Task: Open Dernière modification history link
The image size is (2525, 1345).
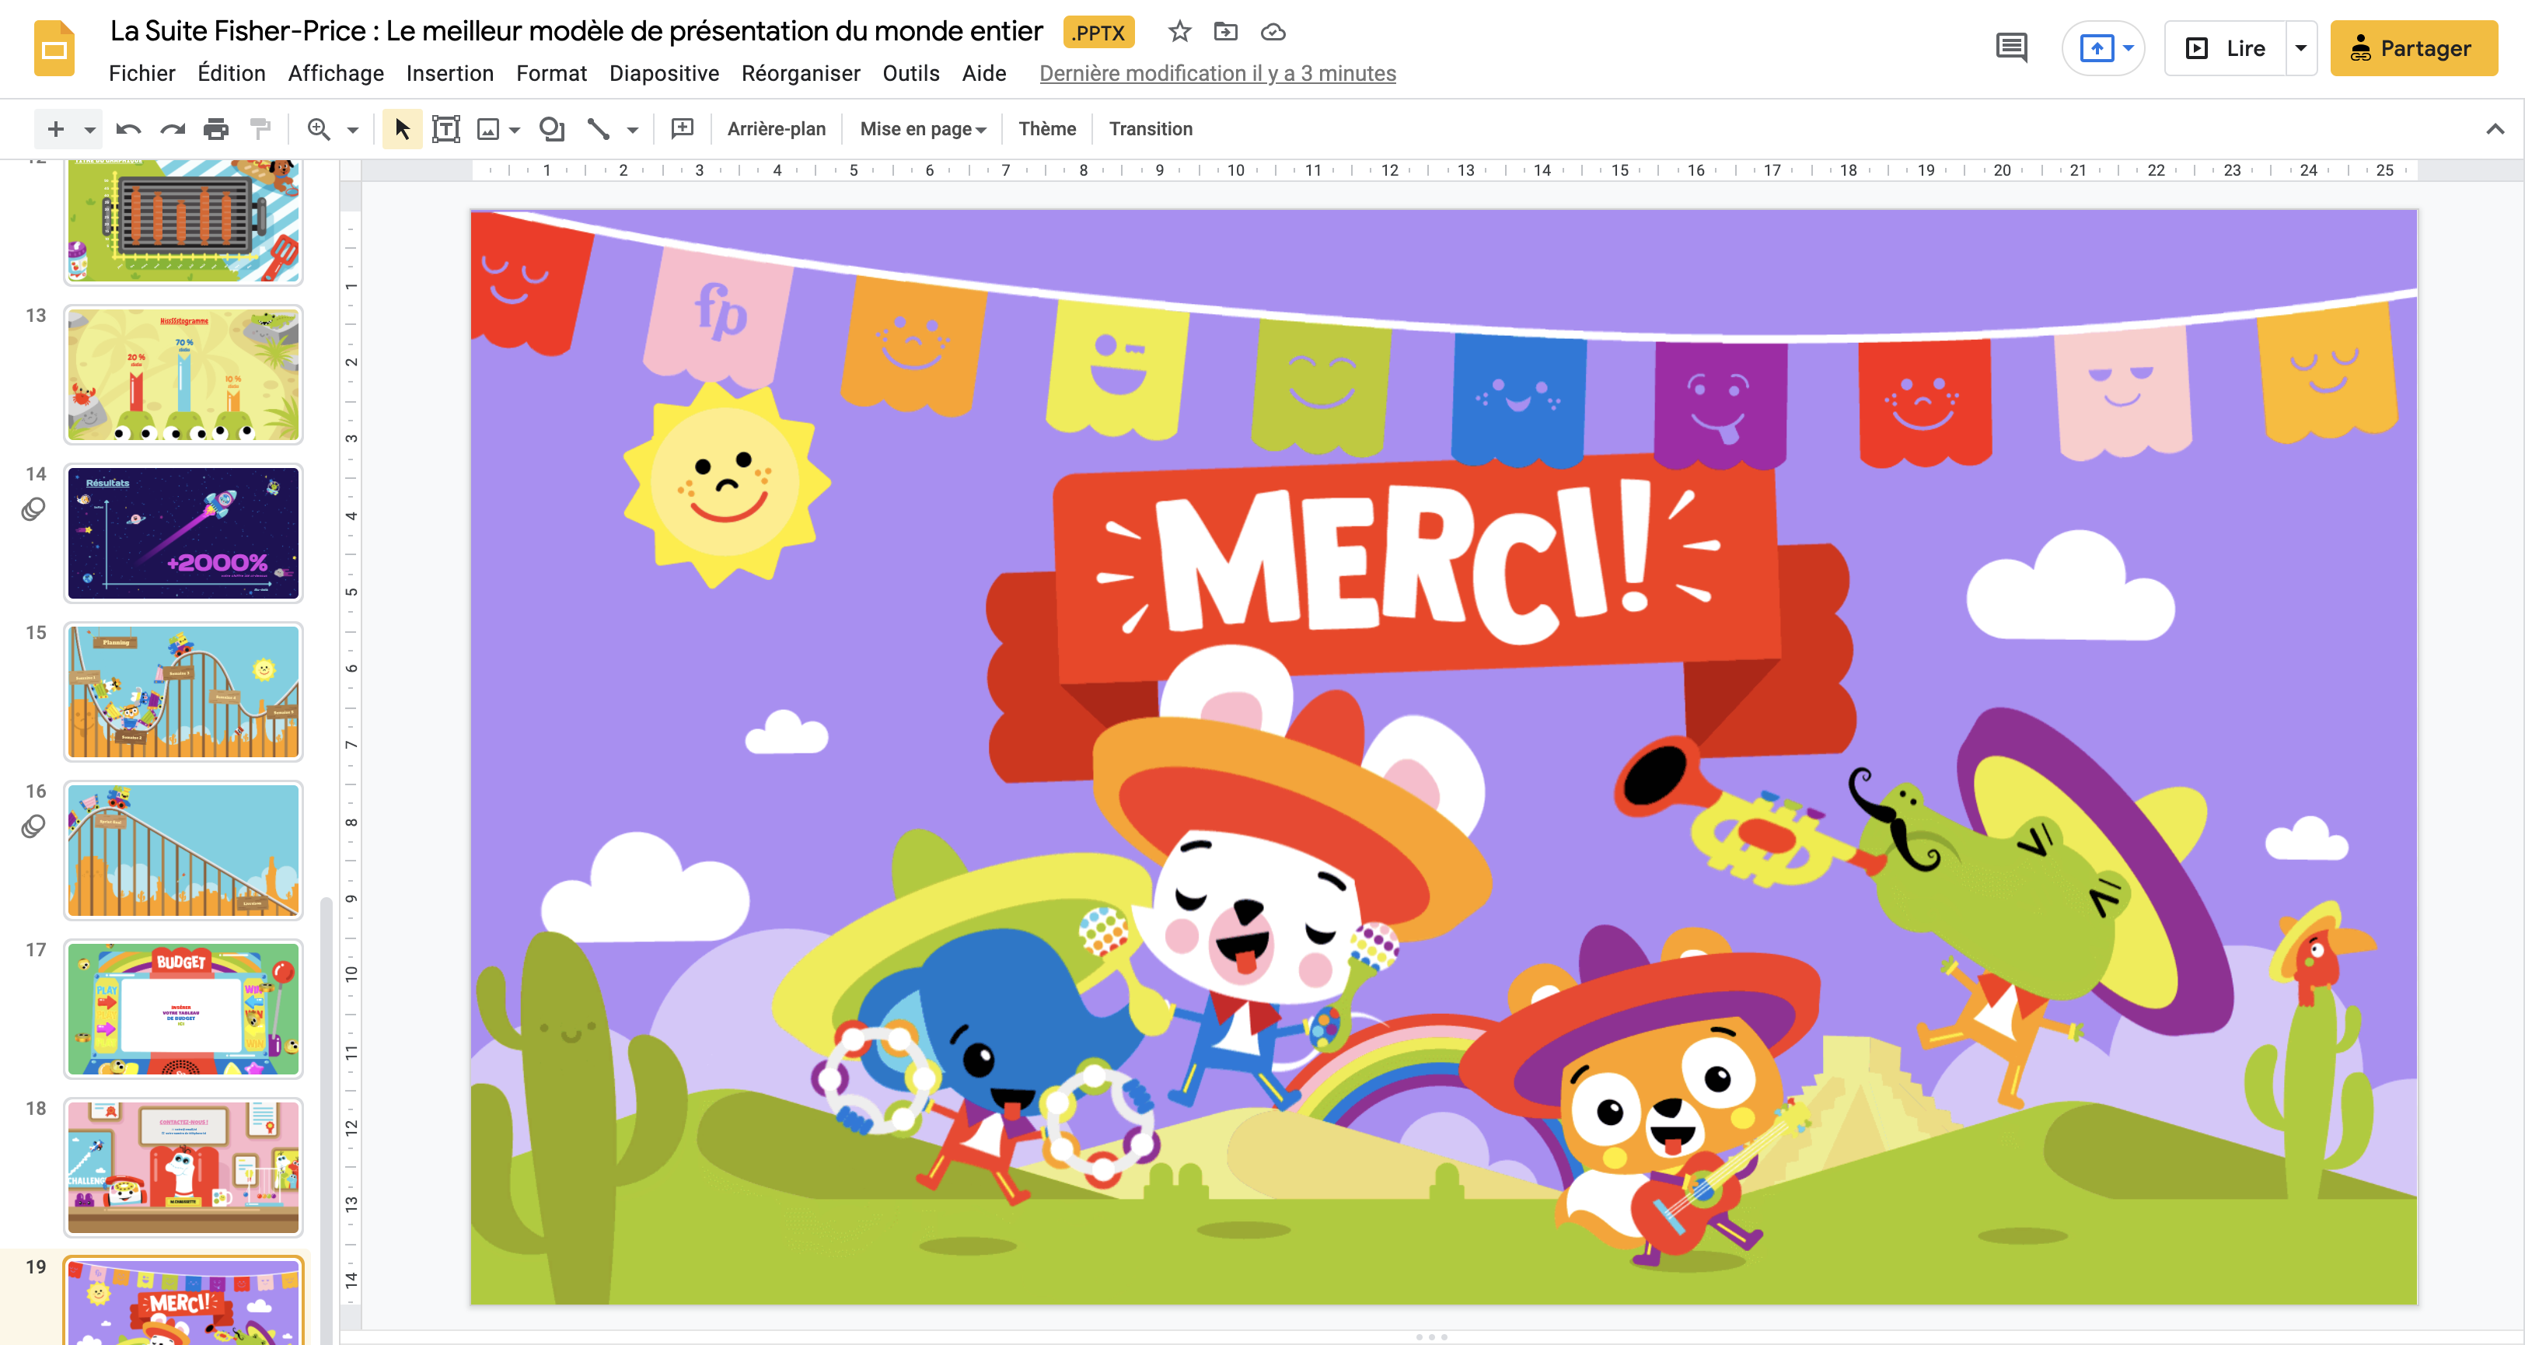Action: 1217,74
